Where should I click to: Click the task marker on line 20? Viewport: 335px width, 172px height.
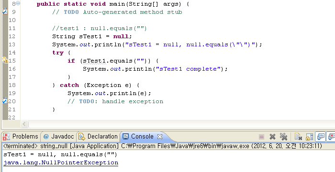5,101
